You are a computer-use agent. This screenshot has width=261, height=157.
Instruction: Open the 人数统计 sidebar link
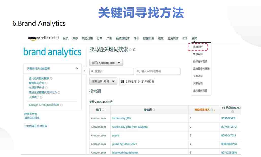coord(34,97)
